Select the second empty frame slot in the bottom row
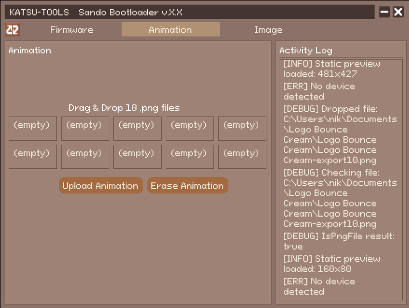Viewport: 409px width, 308px height. click(x=85, y=157)
